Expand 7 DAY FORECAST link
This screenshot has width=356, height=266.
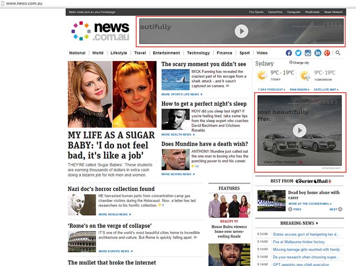(271, 89)
